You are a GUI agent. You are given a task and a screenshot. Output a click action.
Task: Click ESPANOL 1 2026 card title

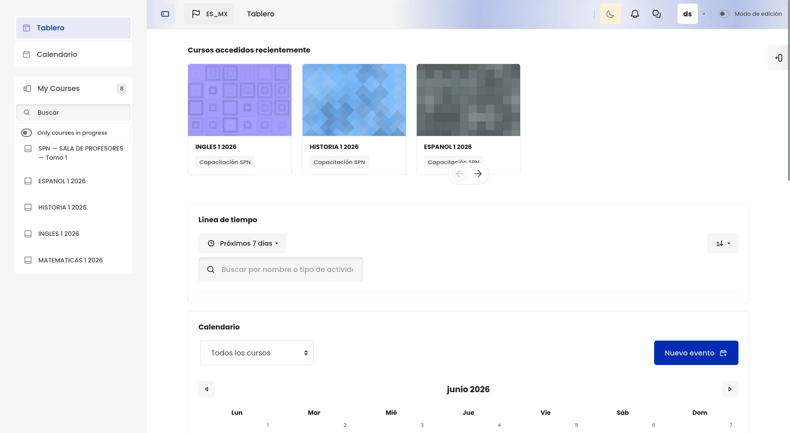click(448, 147)
